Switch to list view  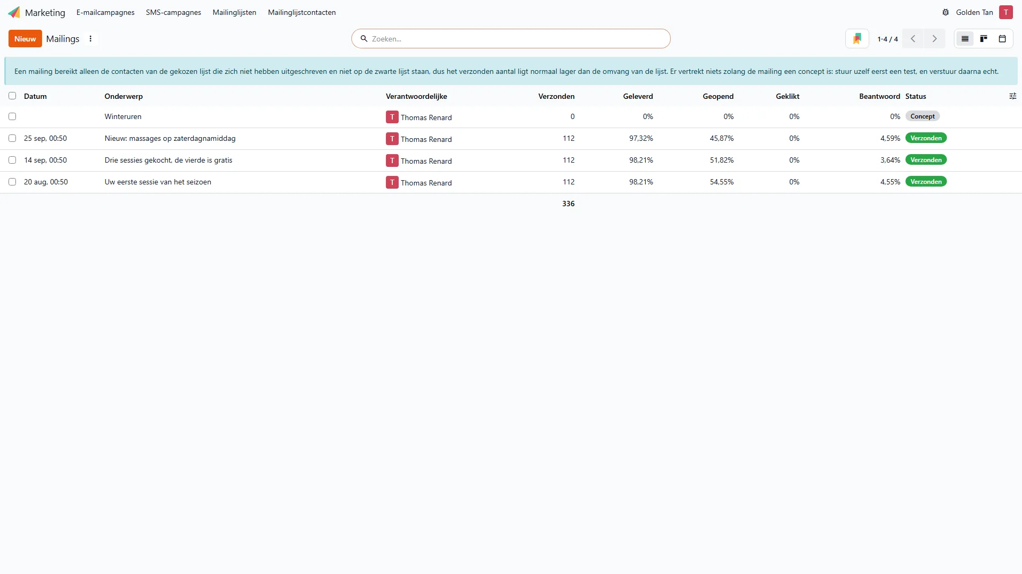tap(965, 39)
